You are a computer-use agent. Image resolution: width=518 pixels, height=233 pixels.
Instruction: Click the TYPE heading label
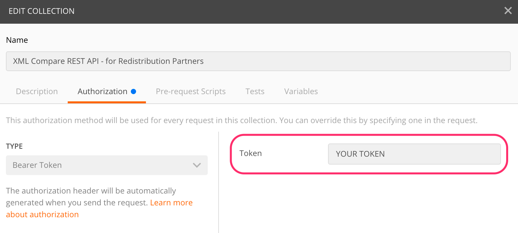pyautogui.click(x=14, y=146)
